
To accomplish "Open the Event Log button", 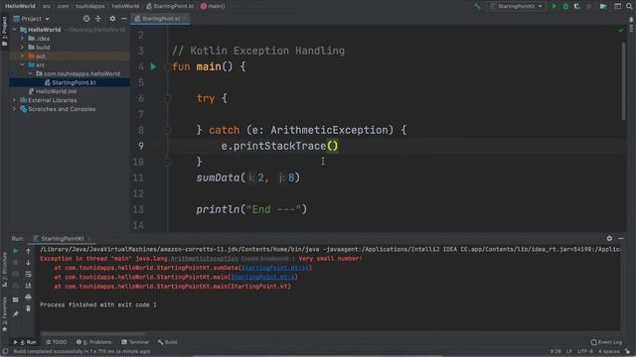I will pyautogui.click(x=606, y=342).
